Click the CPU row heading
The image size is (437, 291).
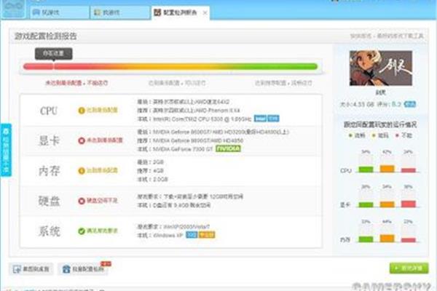coord(49,111)
